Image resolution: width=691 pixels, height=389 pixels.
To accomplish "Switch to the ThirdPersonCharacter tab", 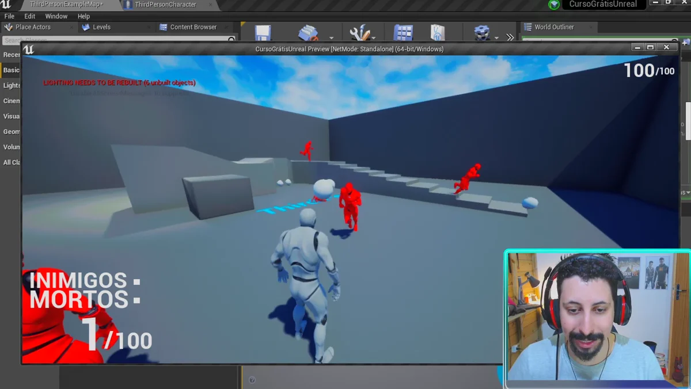I will point(166,5).
